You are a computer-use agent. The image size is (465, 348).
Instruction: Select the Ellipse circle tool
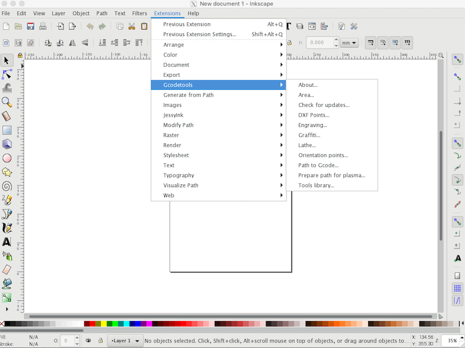6,158
